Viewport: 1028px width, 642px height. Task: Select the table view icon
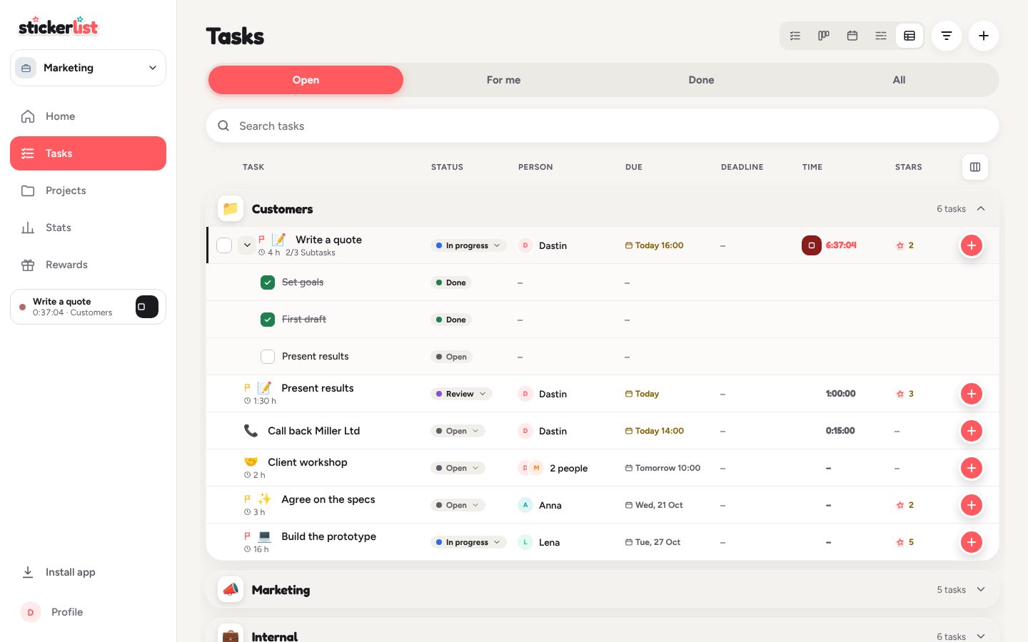coord(909,36)
